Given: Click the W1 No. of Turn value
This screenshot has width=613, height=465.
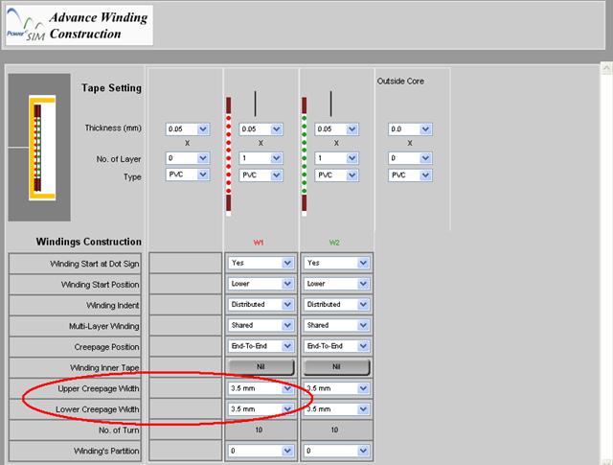Looking at the screenshot, I should (x=261, y=430).
